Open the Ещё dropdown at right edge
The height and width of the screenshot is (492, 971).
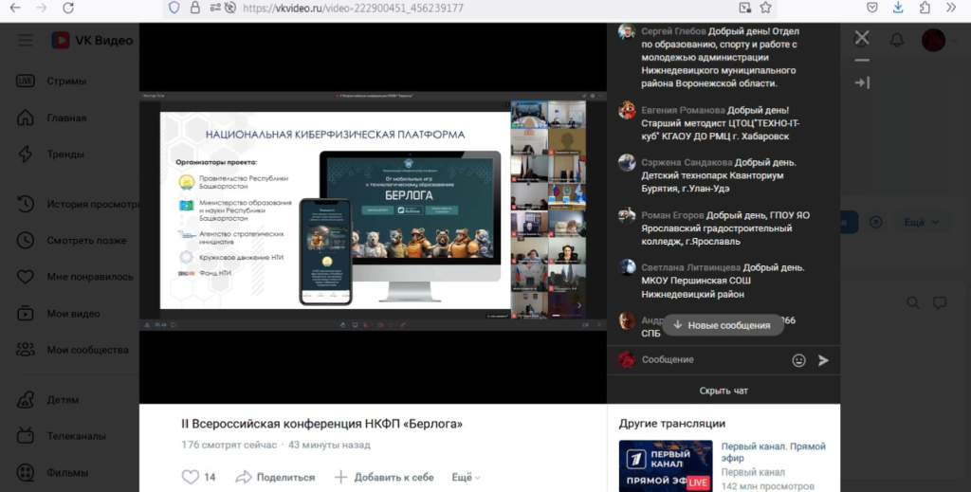point(920,222)
